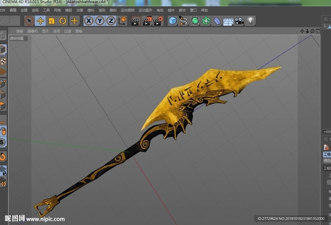Viewport: 331px width, 225px height.
Task: Open edit render settings icon
Action: pos(158,21)
